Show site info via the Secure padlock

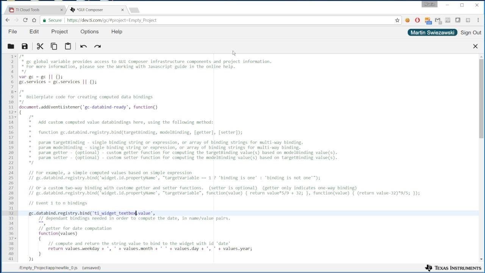52,20
